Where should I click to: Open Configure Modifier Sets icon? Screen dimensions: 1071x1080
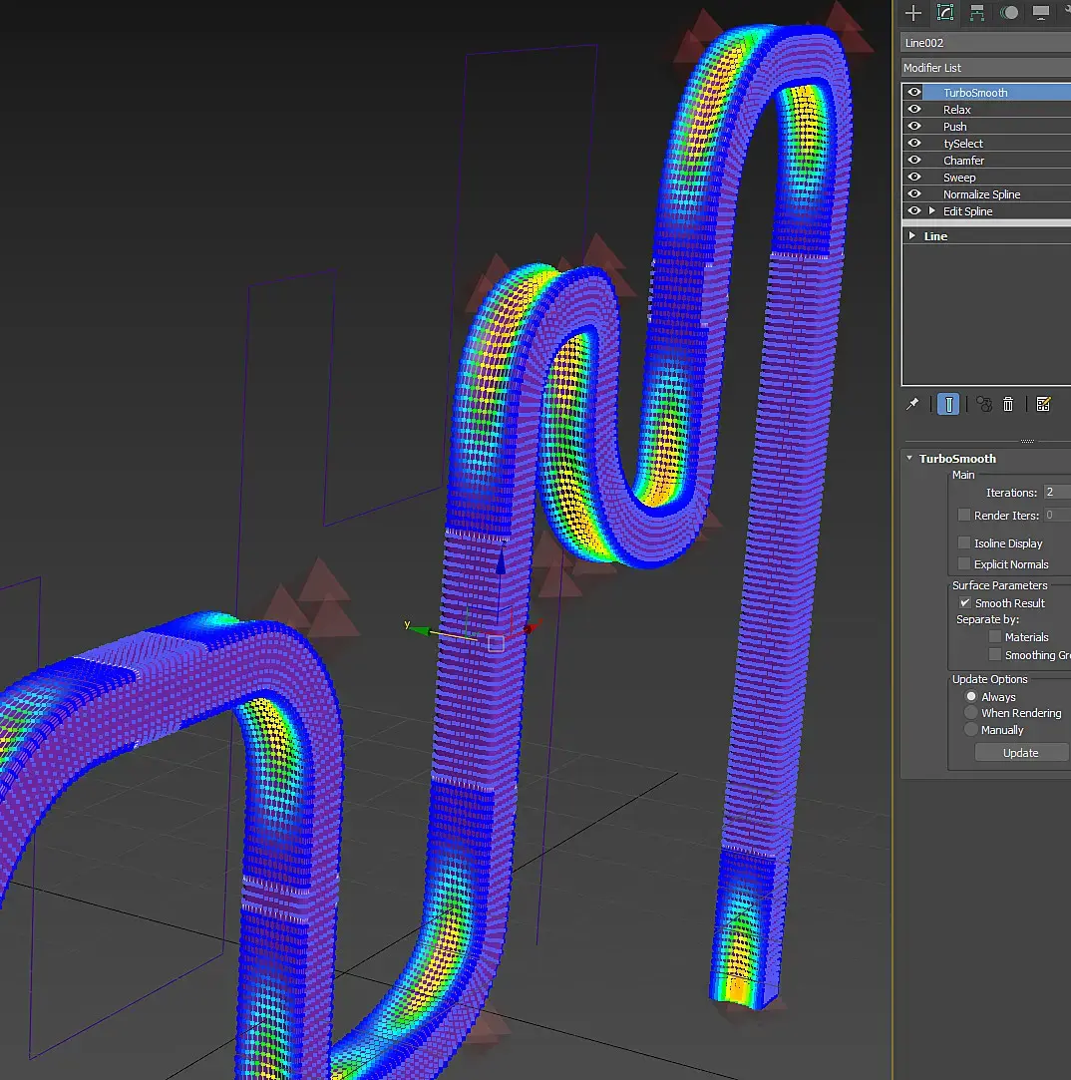[x=1043, y=404]
